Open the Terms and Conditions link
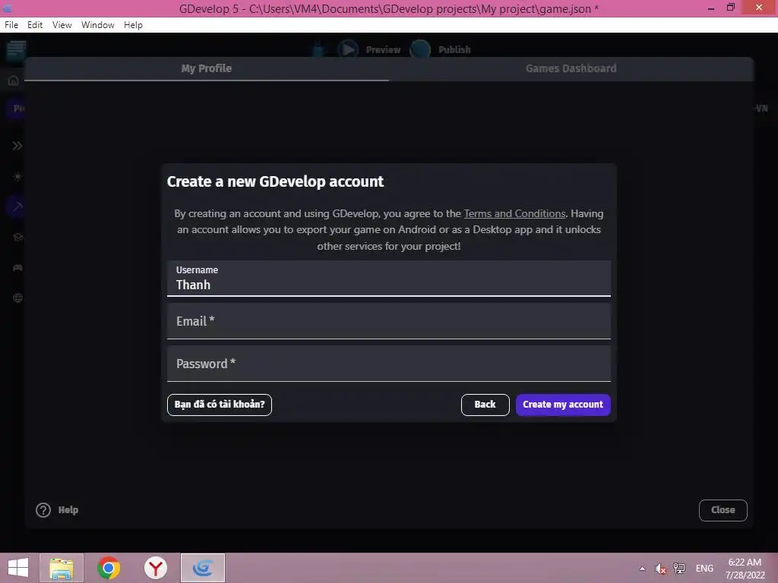The height and width of the screenshot is (583, 778). (514, 213)
